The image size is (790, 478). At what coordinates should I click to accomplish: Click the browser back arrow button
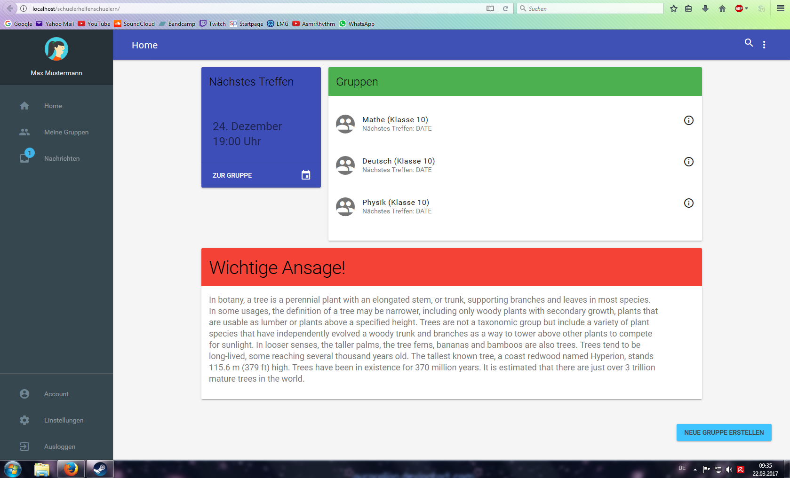pyautogui.click(x=10, y=8)
